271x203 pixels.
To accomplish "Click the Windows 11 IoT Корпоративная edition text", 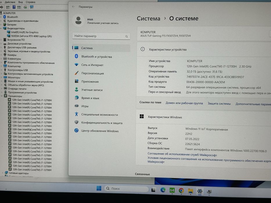I will pos(207,129).
